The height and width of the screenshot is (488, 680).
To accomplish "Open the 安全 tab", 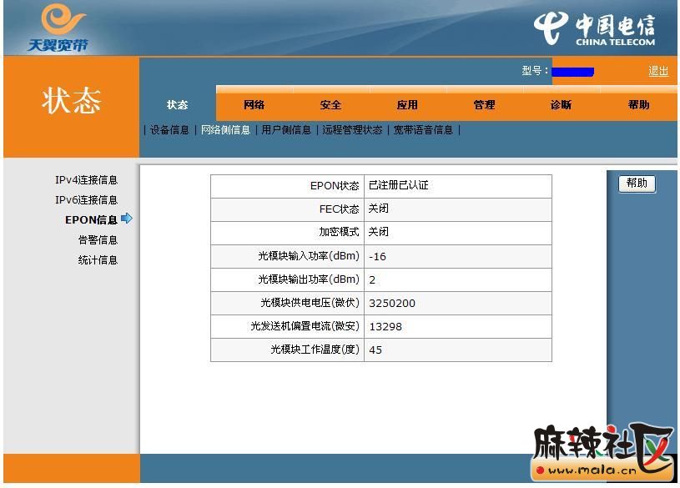I will (330, 105).
